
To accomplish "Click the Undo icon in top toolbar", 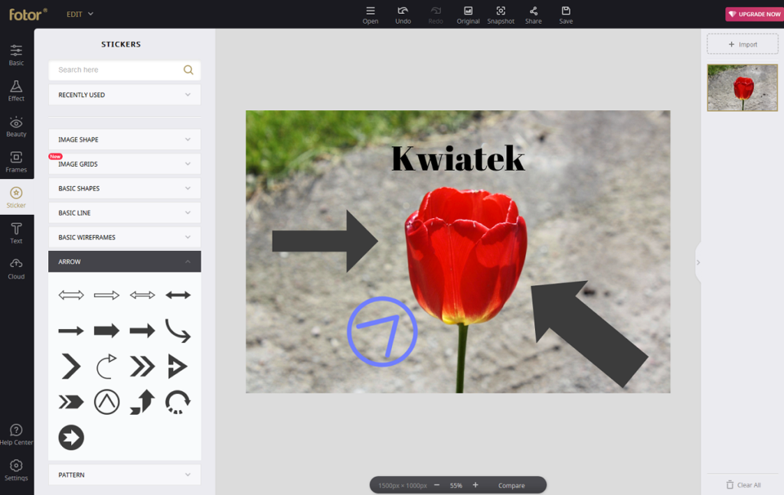I will pyautogui.click(x=403, y=11).
